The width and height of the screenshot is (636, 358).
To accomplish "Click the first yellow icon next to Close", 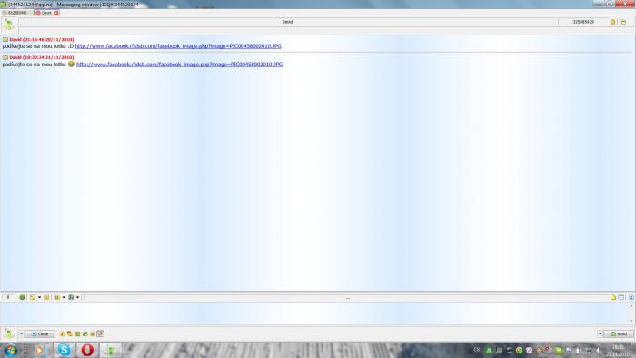I will coord(62,333).
